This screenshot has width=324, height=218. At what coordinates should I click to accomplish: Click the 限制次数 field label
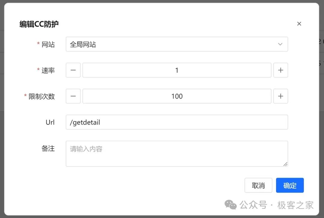pos(42,97)
